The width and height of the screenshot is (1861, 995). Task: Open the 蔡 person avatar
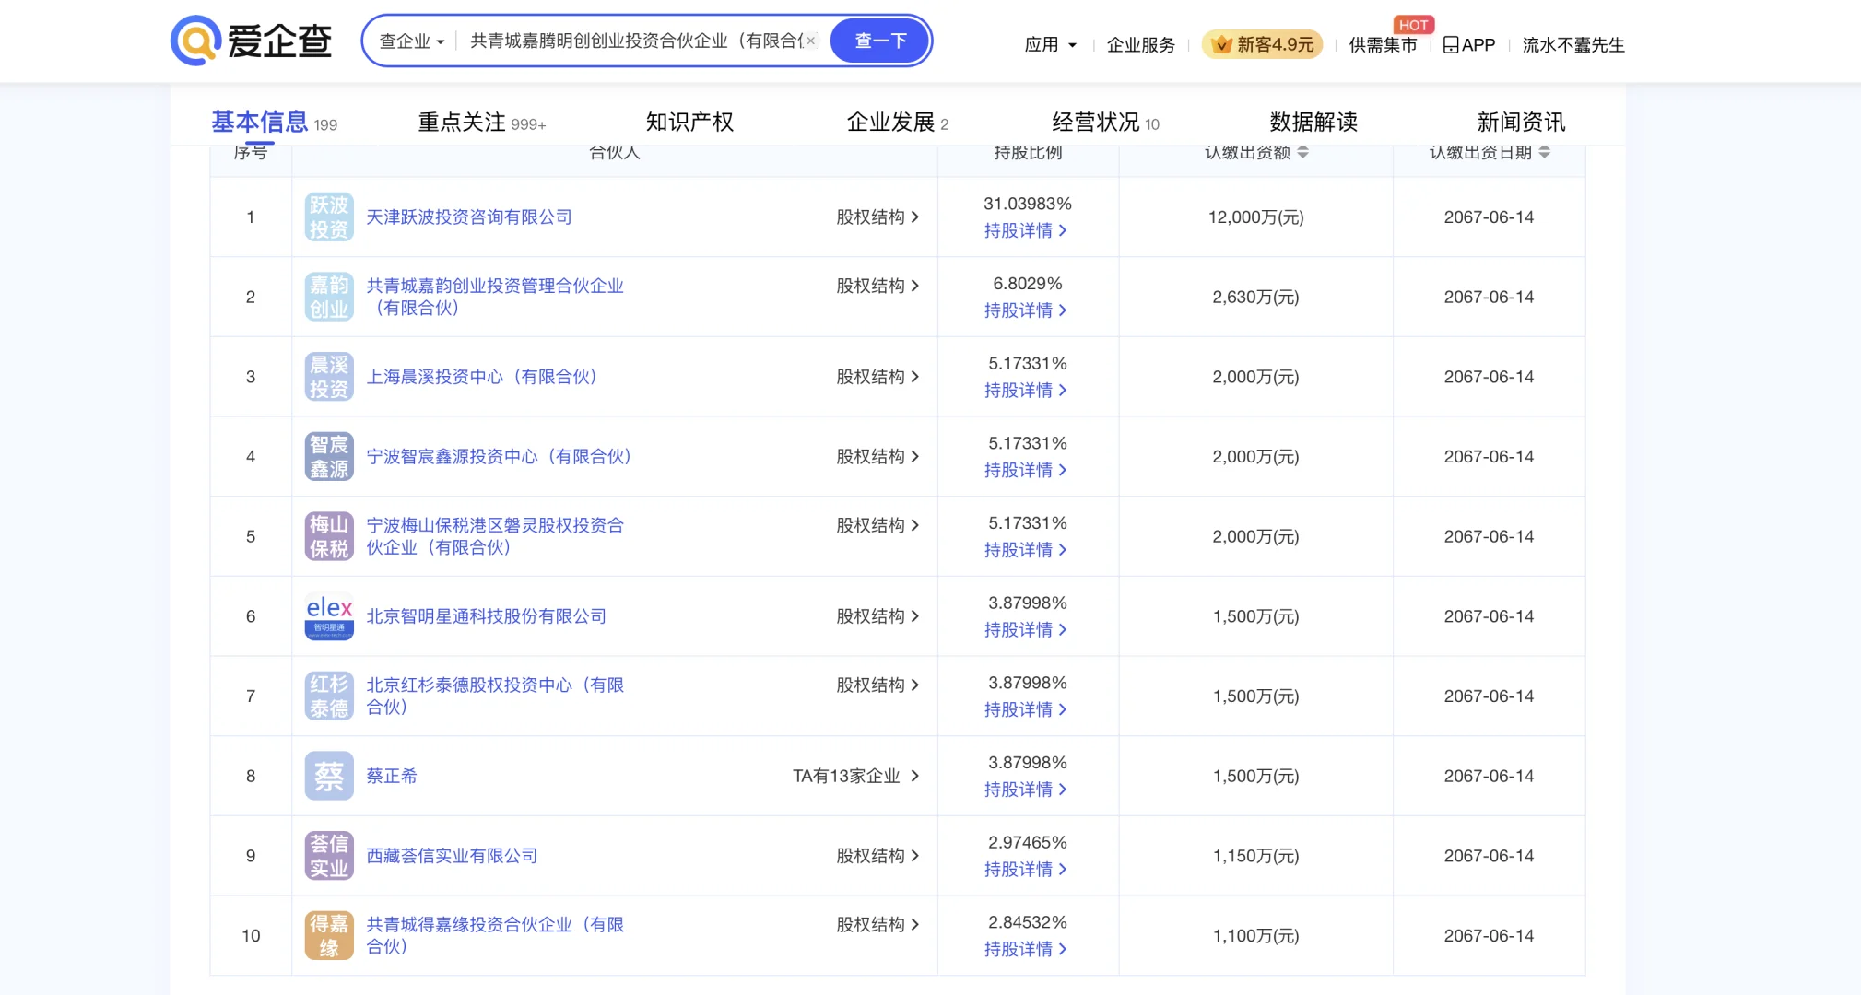pos(329,776)
